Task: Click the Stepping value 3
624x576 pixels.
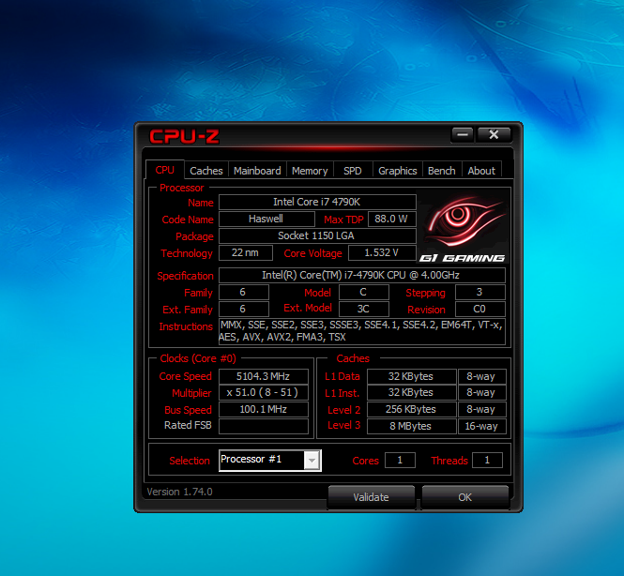Action: (479, 293)
